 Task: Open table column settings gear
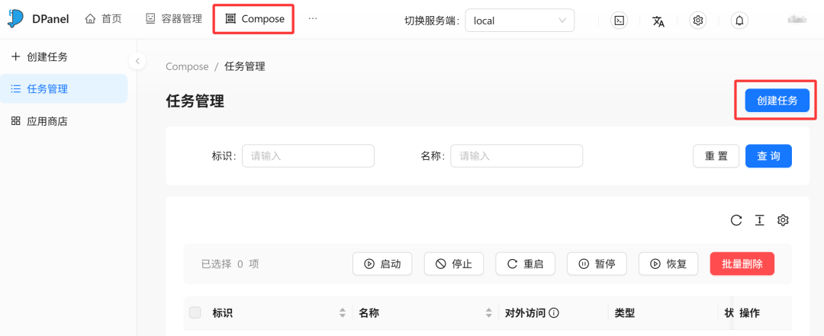783,220
